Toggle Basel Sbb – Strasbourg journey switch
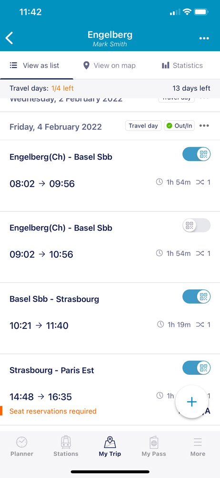Image resolution: width=220 pixels, height=478 pixels. [197, 297]
